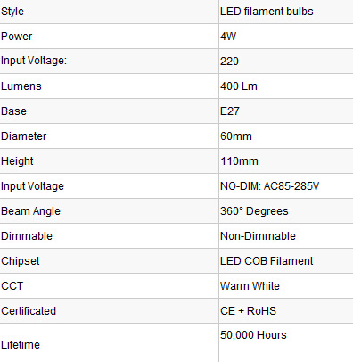Select the 60mm diameter value
This screenshot has height=362, width=353.
tap(236, 136)
